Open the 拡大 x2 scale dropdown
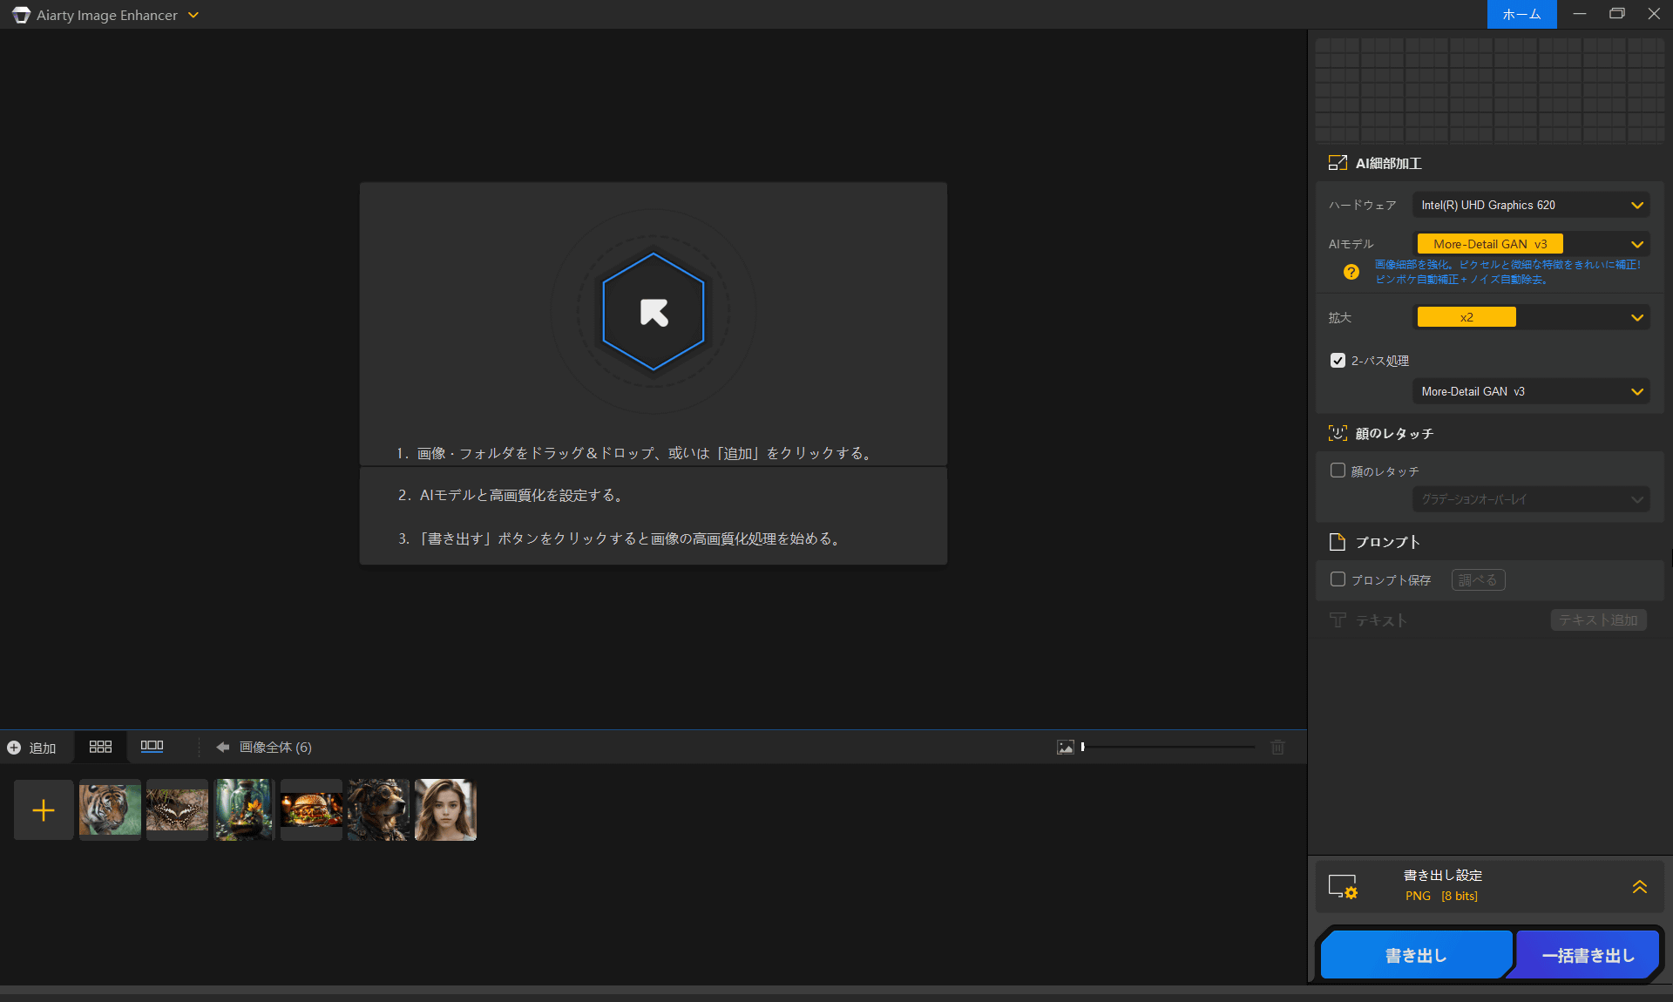Screen dimensions: 1673x1002 (x=1530, y=318)
